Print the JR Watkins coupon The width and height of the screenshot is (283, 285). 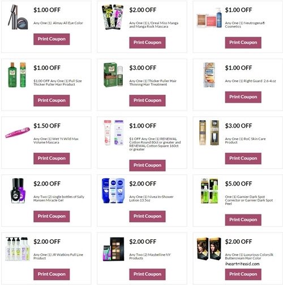coord(52,274)
